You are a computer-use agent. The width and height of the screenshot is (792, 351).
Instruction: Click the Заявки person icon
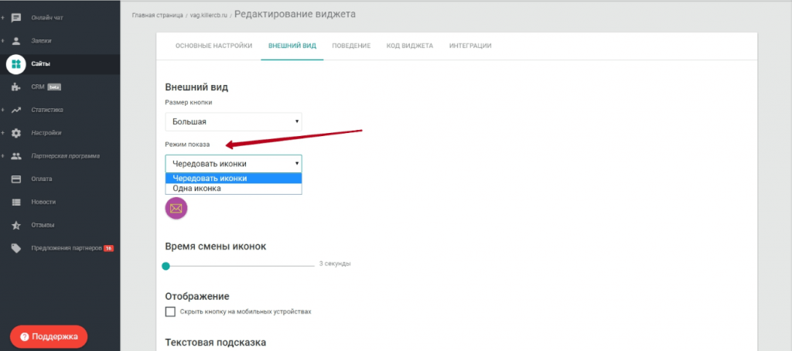16,40
